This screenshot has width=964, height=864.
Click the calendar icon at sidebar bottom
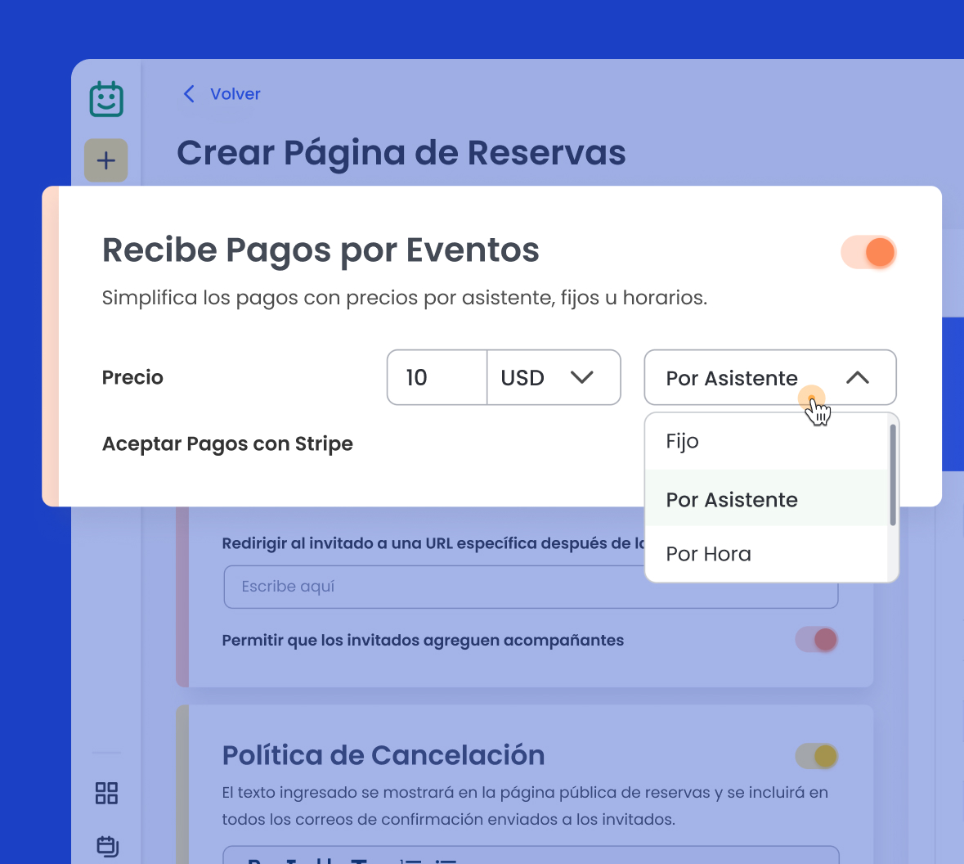[x=107, y=845]
